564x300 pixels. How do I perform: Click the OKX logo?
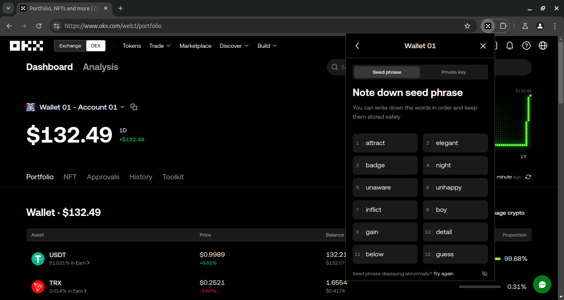coord(26,46)
